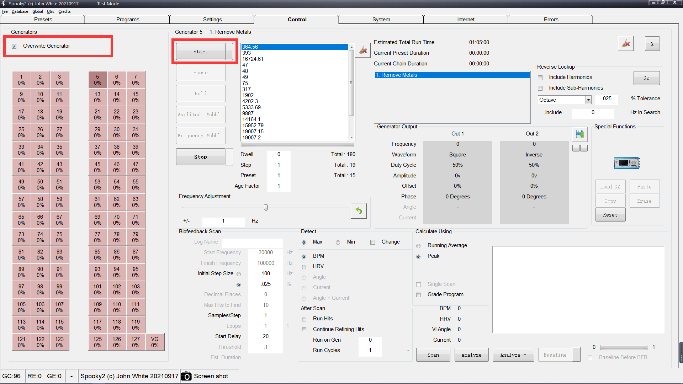This screenshot has height=384, width=683.
Task: Click the broom clear icon near the X button
Action: click(x=625, y=44)
